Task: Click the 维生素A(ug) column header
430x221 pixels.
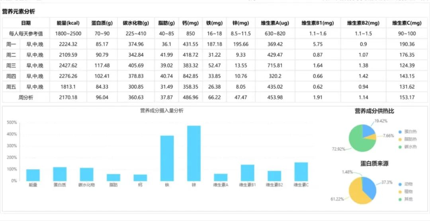Action: point(275,23)
